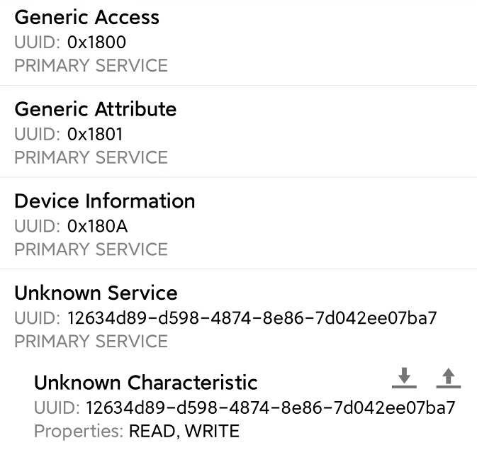Click the 0x1801 UUID value
This screenshot has height=450, width=477.
tap(95, 134)
